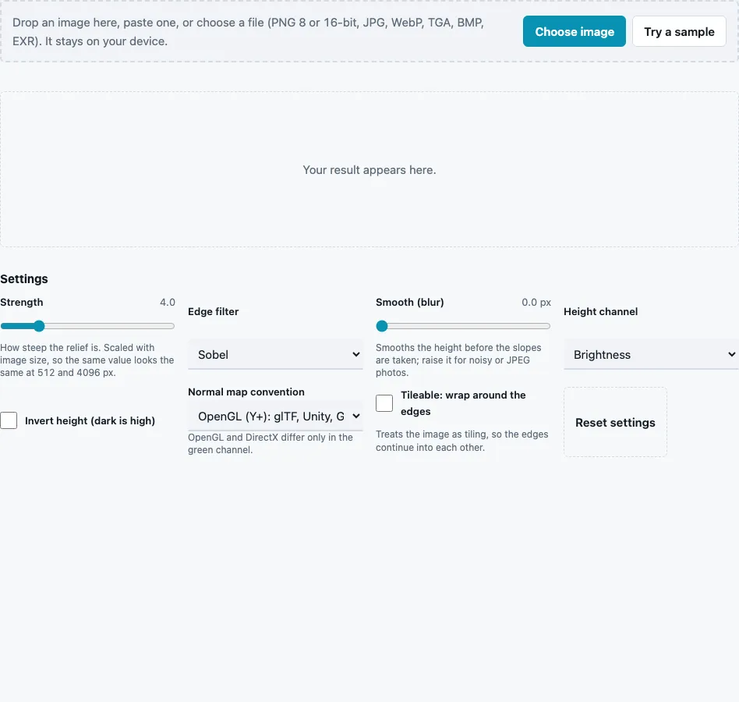Try a sample image
The height and width of the screenshot is (702, 739).
tap(679, 31)
